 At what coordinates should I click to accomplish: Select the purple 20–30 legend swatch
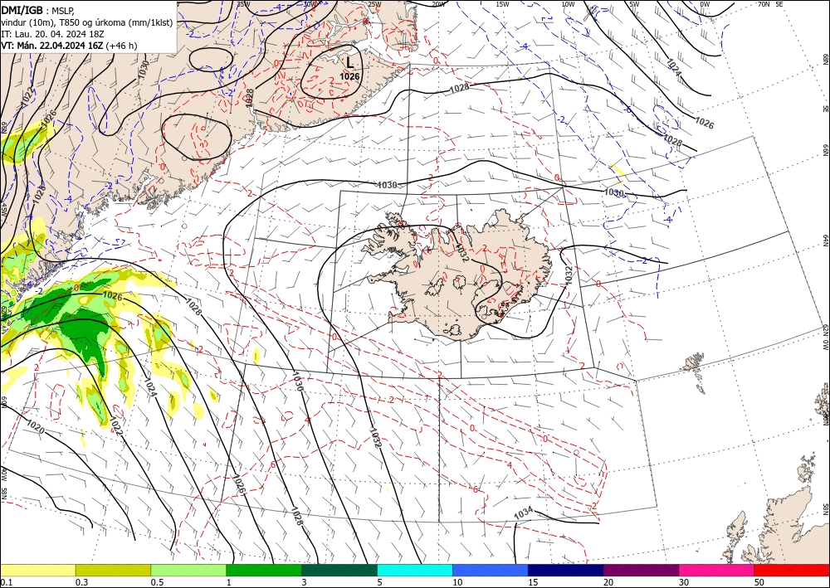pos(641,570)
